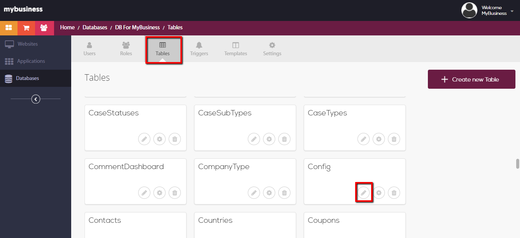Delete the CaseSubTypes table via trash icon
520x238 pixels.
284,139
